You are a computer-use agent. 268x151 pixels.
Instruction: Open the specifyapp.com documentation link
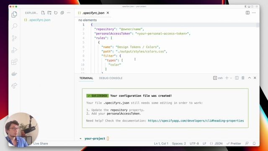point(196,121)
